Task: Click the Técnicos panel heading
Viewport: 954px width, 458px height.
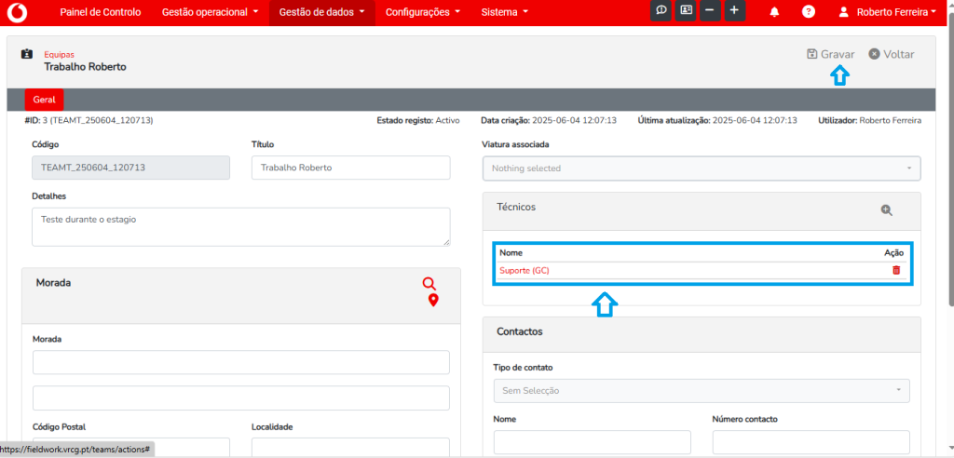Action: pyautogui.click(x=516, y=208)
